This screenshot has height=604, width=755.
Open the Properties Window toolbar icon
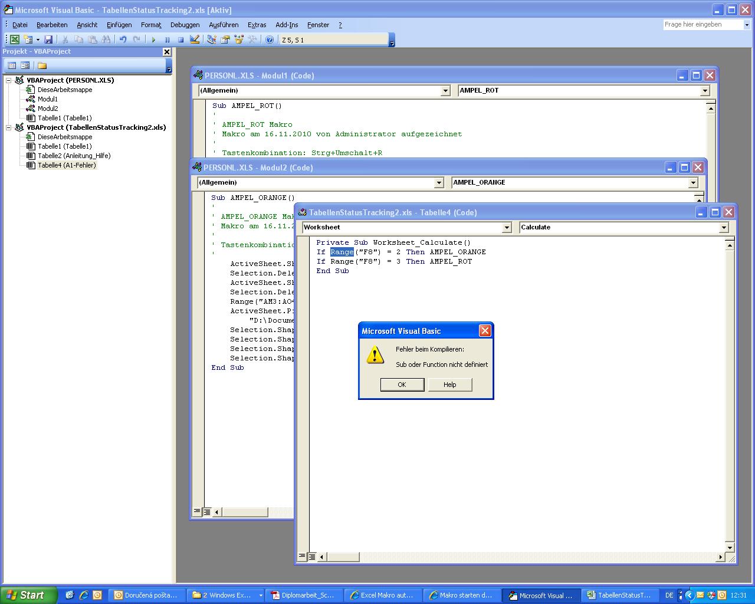tap(225, 40)
